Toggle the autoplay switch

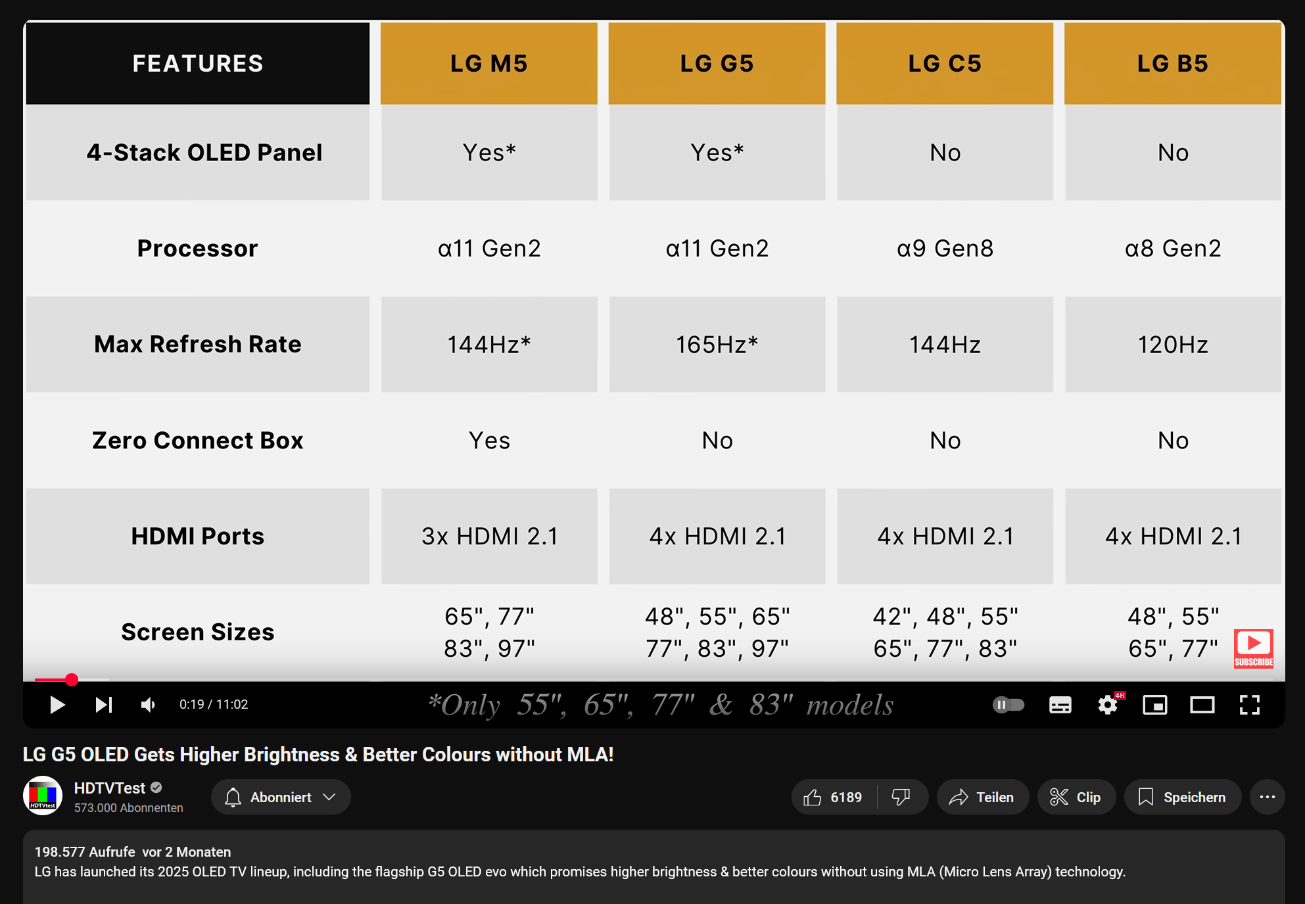(x=1008, y=704)
